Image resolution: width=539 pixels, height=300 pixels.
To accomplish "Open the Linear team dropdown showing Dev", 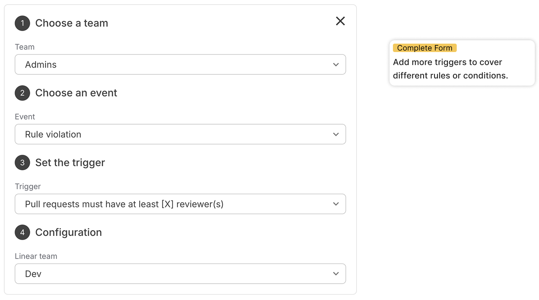I will (180, 274).
